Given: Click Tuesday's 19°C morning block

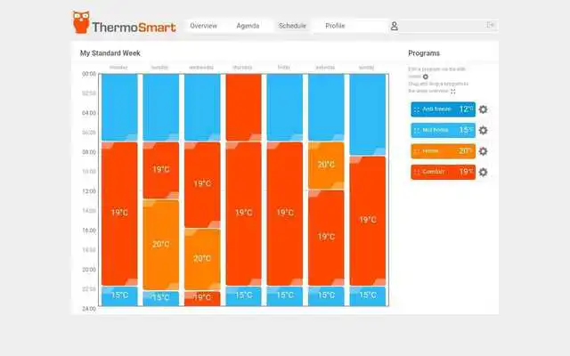Looking at the screenshot, I should [x=161, y=170].
